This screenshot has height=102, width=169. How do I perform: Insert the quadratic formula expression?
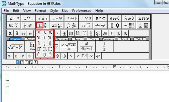pos(69,47)
